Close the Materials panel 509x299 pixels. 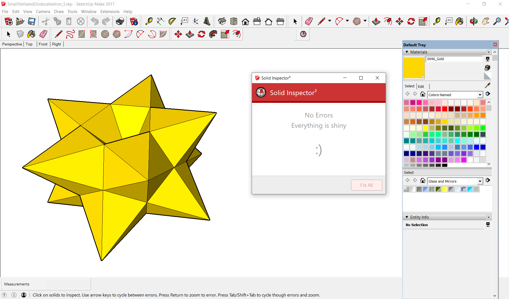pyautogui.click(x=489, y=52)
